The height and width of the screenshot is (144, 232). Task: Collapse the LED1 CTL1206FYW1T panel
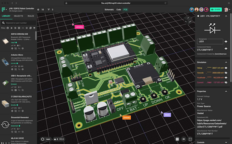226,16
